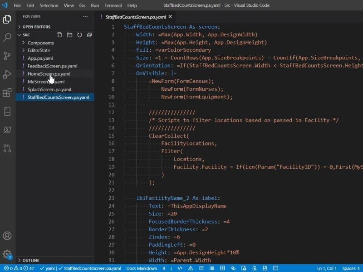
Task: Expand the Open Editors section
Action: click(x=36, y=27)
